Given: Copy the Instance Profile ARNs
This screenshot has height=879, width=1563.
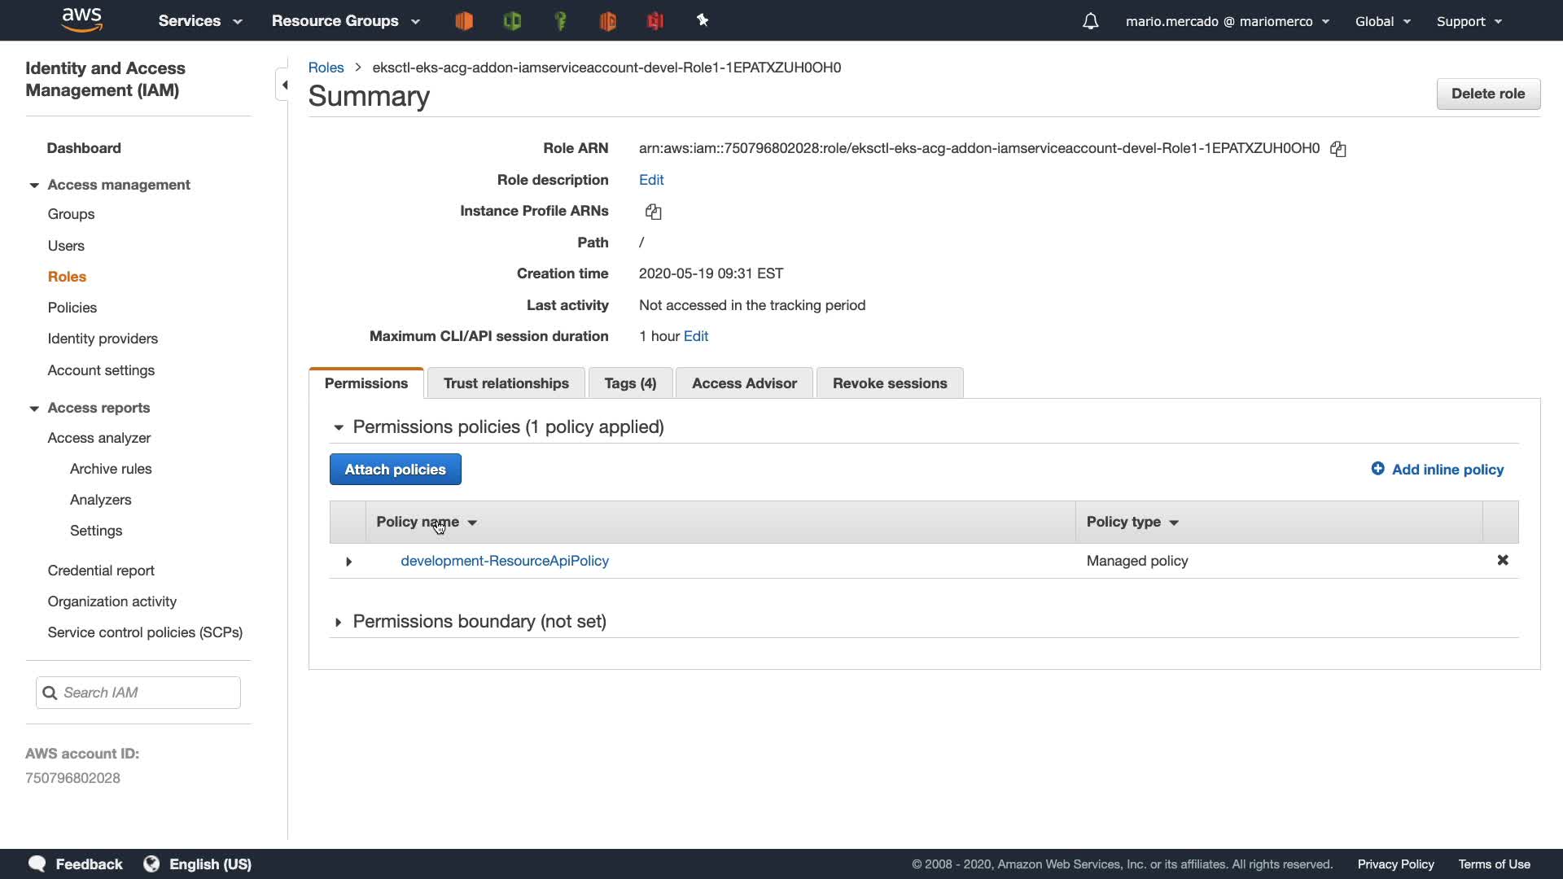Looking at the screenshot, I should click(x=653, y=212).
